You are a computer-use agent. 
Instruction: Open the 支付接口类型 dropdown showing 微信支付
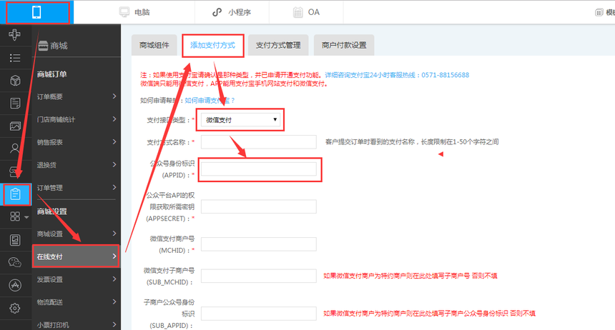click(240, 119)
